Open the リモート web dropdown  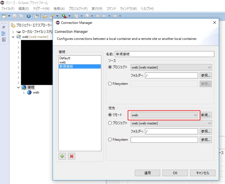164,115
